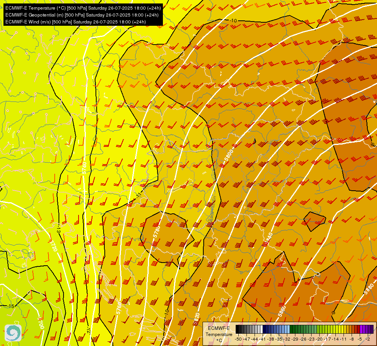Pick the dark purple swatch at the legend's warm end

click(x=372, y=329)
